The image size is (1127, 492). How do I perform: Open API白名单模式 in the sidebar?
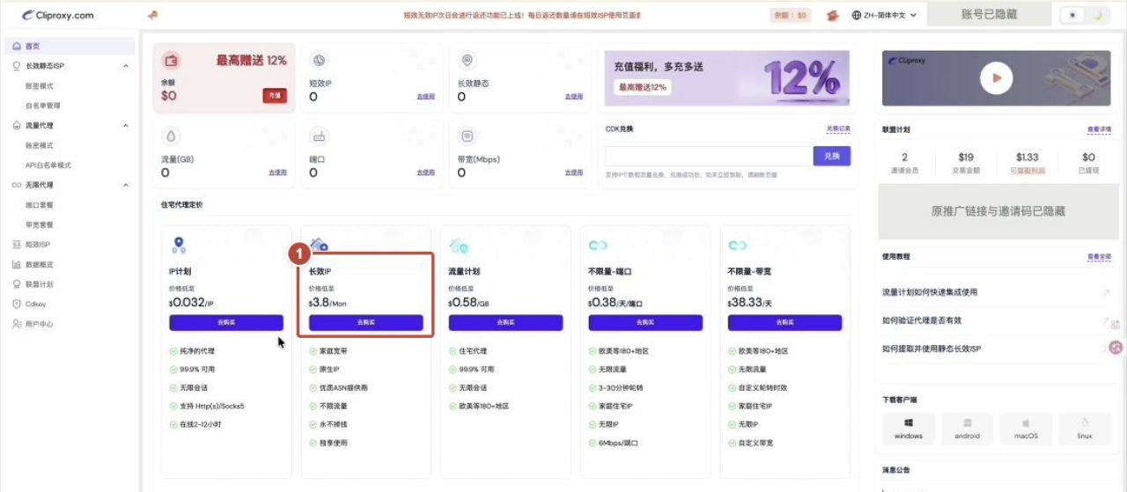pos(48,165)
